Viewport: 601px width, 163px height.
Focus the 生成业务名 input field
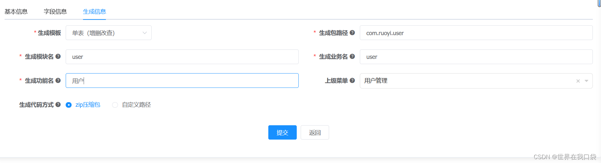pyautogui.click(x=476, y=57)
